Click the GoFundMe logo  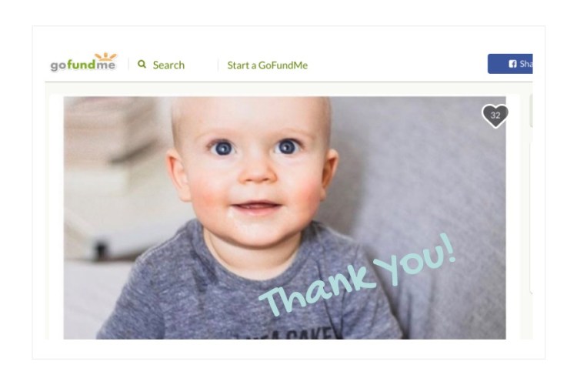[84, 62]
